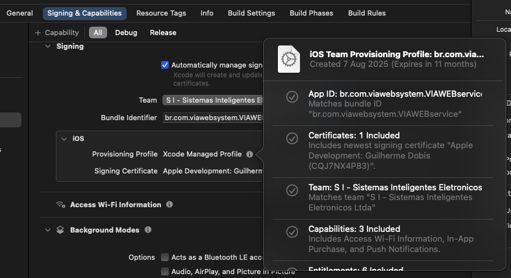This screenshot has height=278, width=511.
Task: Toggle Automatically manage signing checkbox
Action: pos(165,65)
